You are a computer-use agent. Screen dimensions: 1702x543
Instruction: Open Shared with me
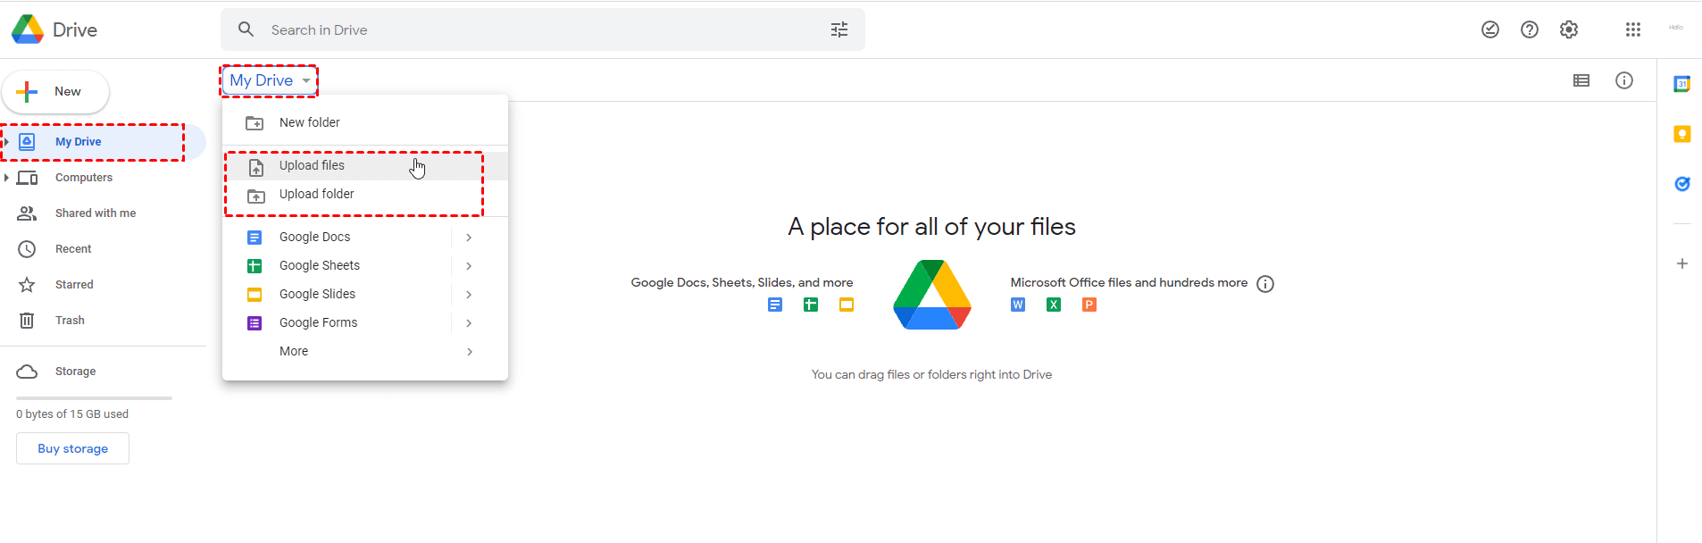point(103,213)
